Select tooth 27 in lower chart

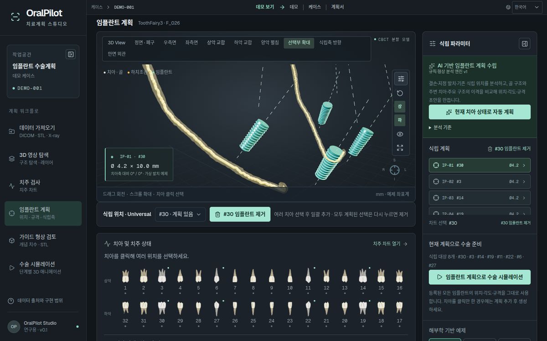coord(217,312)
